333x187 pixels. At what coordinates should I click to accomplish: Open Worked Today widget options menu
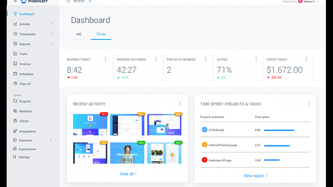point(105,59)
